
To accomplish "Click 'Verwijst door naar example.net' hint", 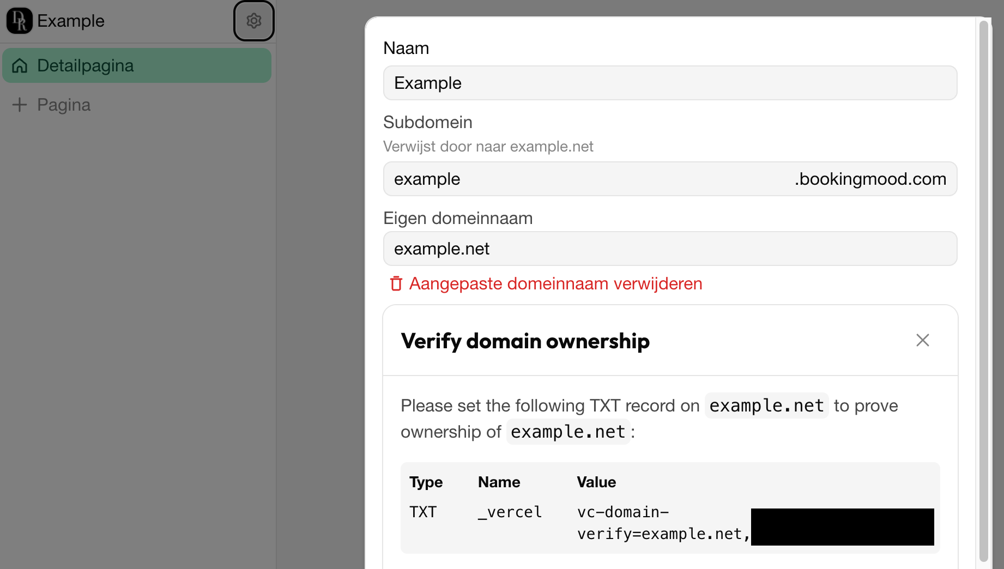I will pos(488,146).
